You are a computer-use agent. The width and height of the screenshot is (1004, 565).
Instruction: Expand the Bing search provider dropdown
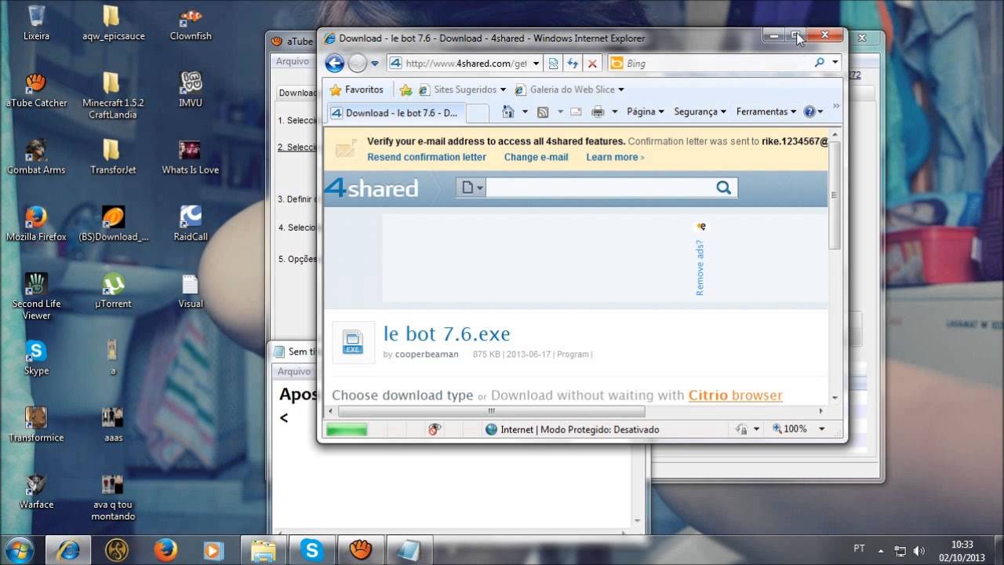[x=835, y=63]
